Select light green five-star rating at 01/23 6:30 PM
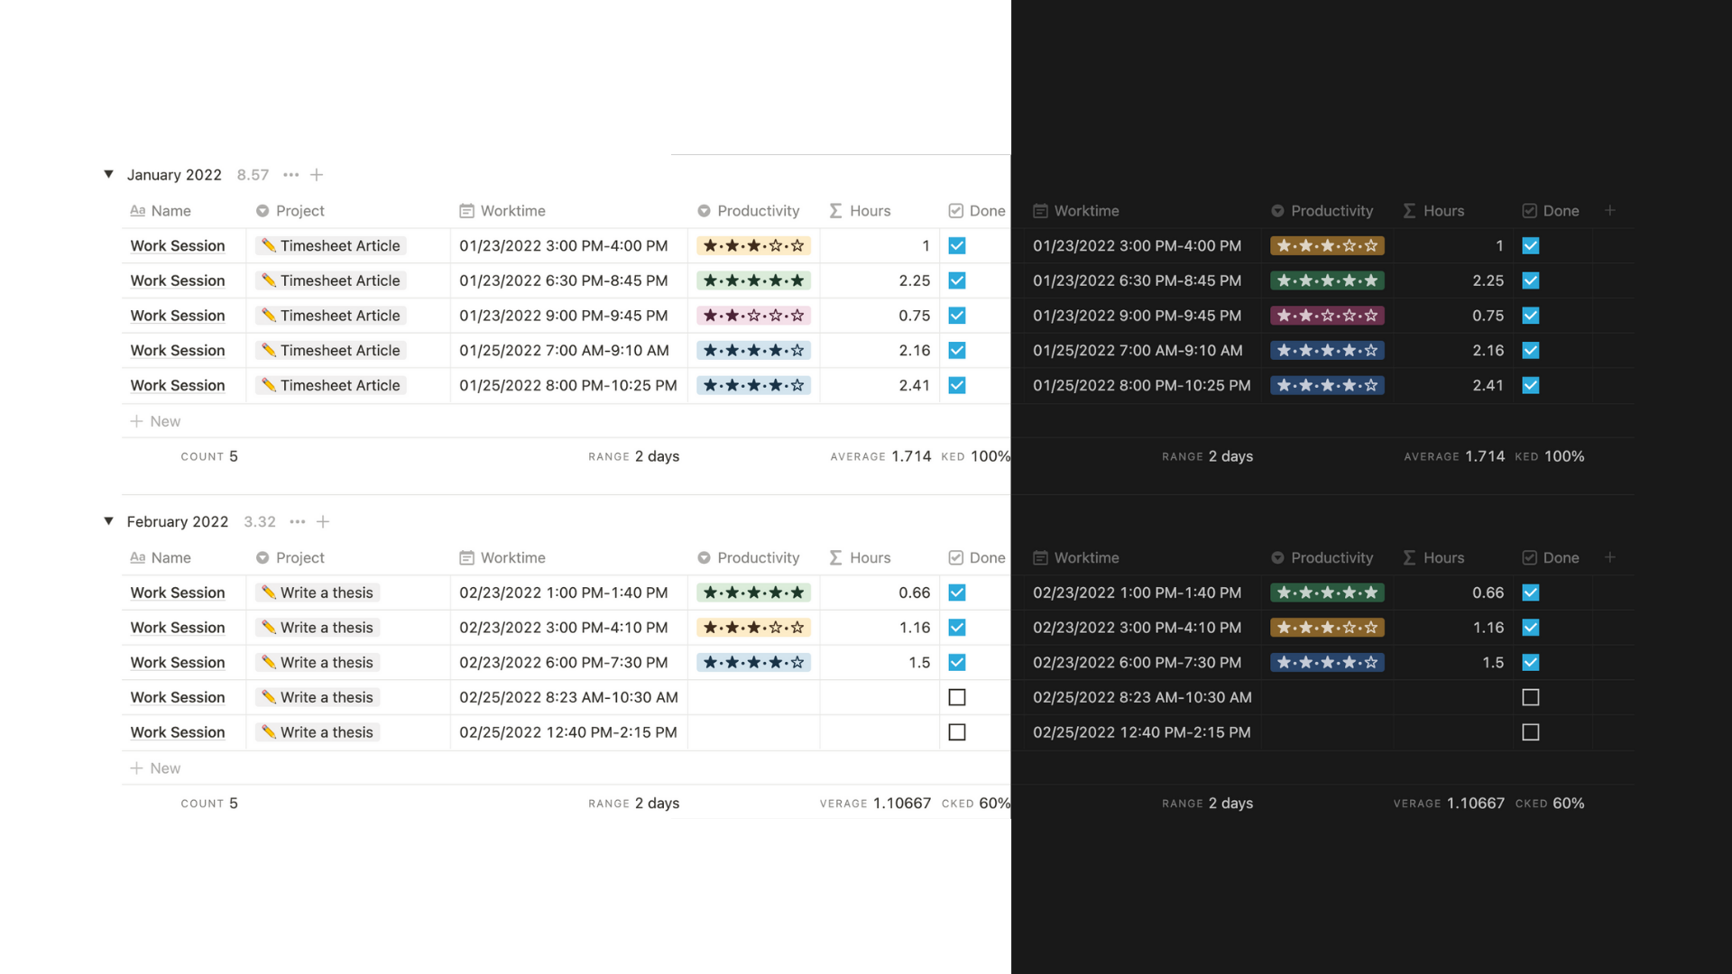Image resolution: width=1732 pixels, height=974 pixels. (x=753, y=280)
